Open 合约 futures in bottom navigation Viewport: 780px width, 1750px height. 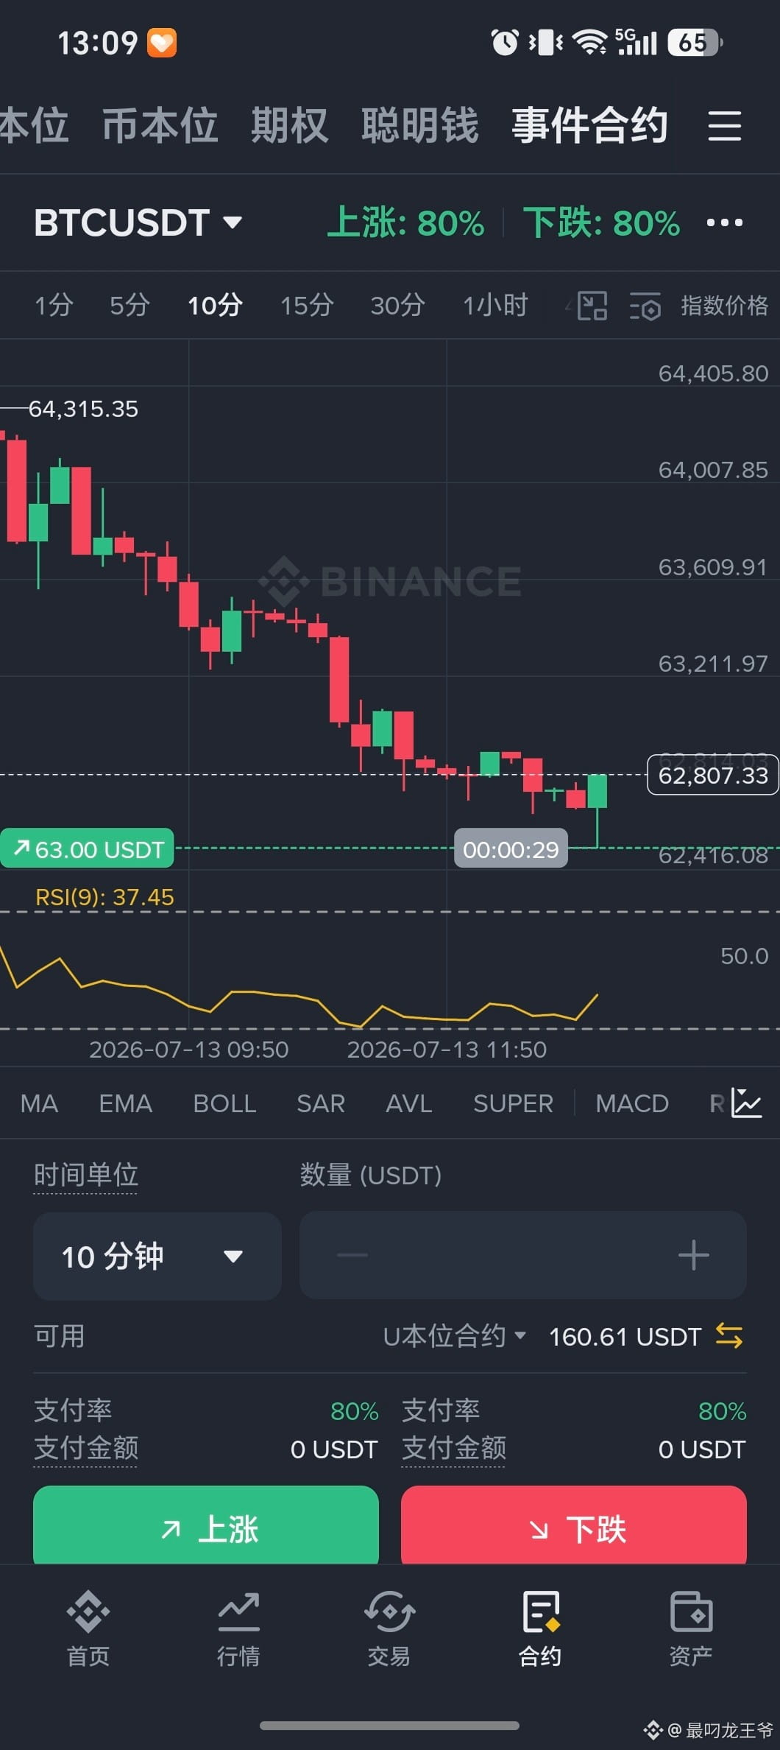pyautogui.click(x=540, y=1629)
